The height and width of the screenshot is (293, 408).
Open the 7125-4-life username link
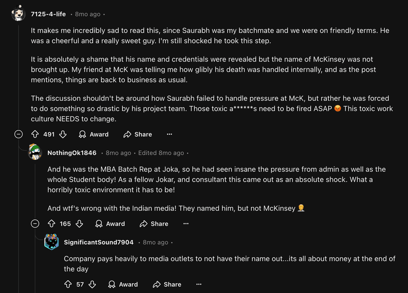click(48, 14)
